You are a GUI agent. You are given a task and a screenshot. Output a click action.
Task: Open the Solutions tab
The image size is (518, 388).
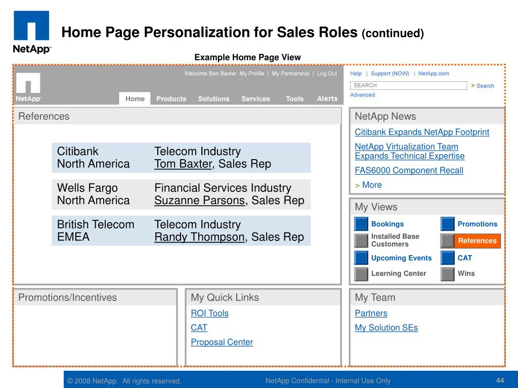(214, 99)
